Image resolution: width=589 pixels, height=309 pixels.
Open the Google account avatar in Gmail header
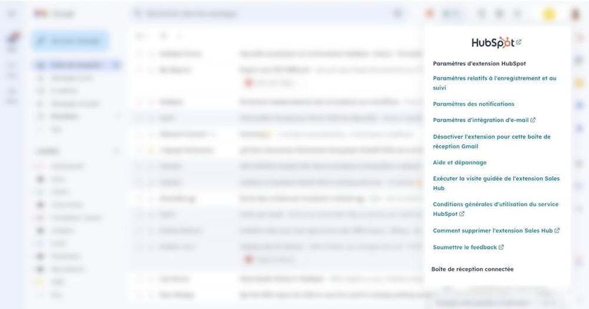575,14
